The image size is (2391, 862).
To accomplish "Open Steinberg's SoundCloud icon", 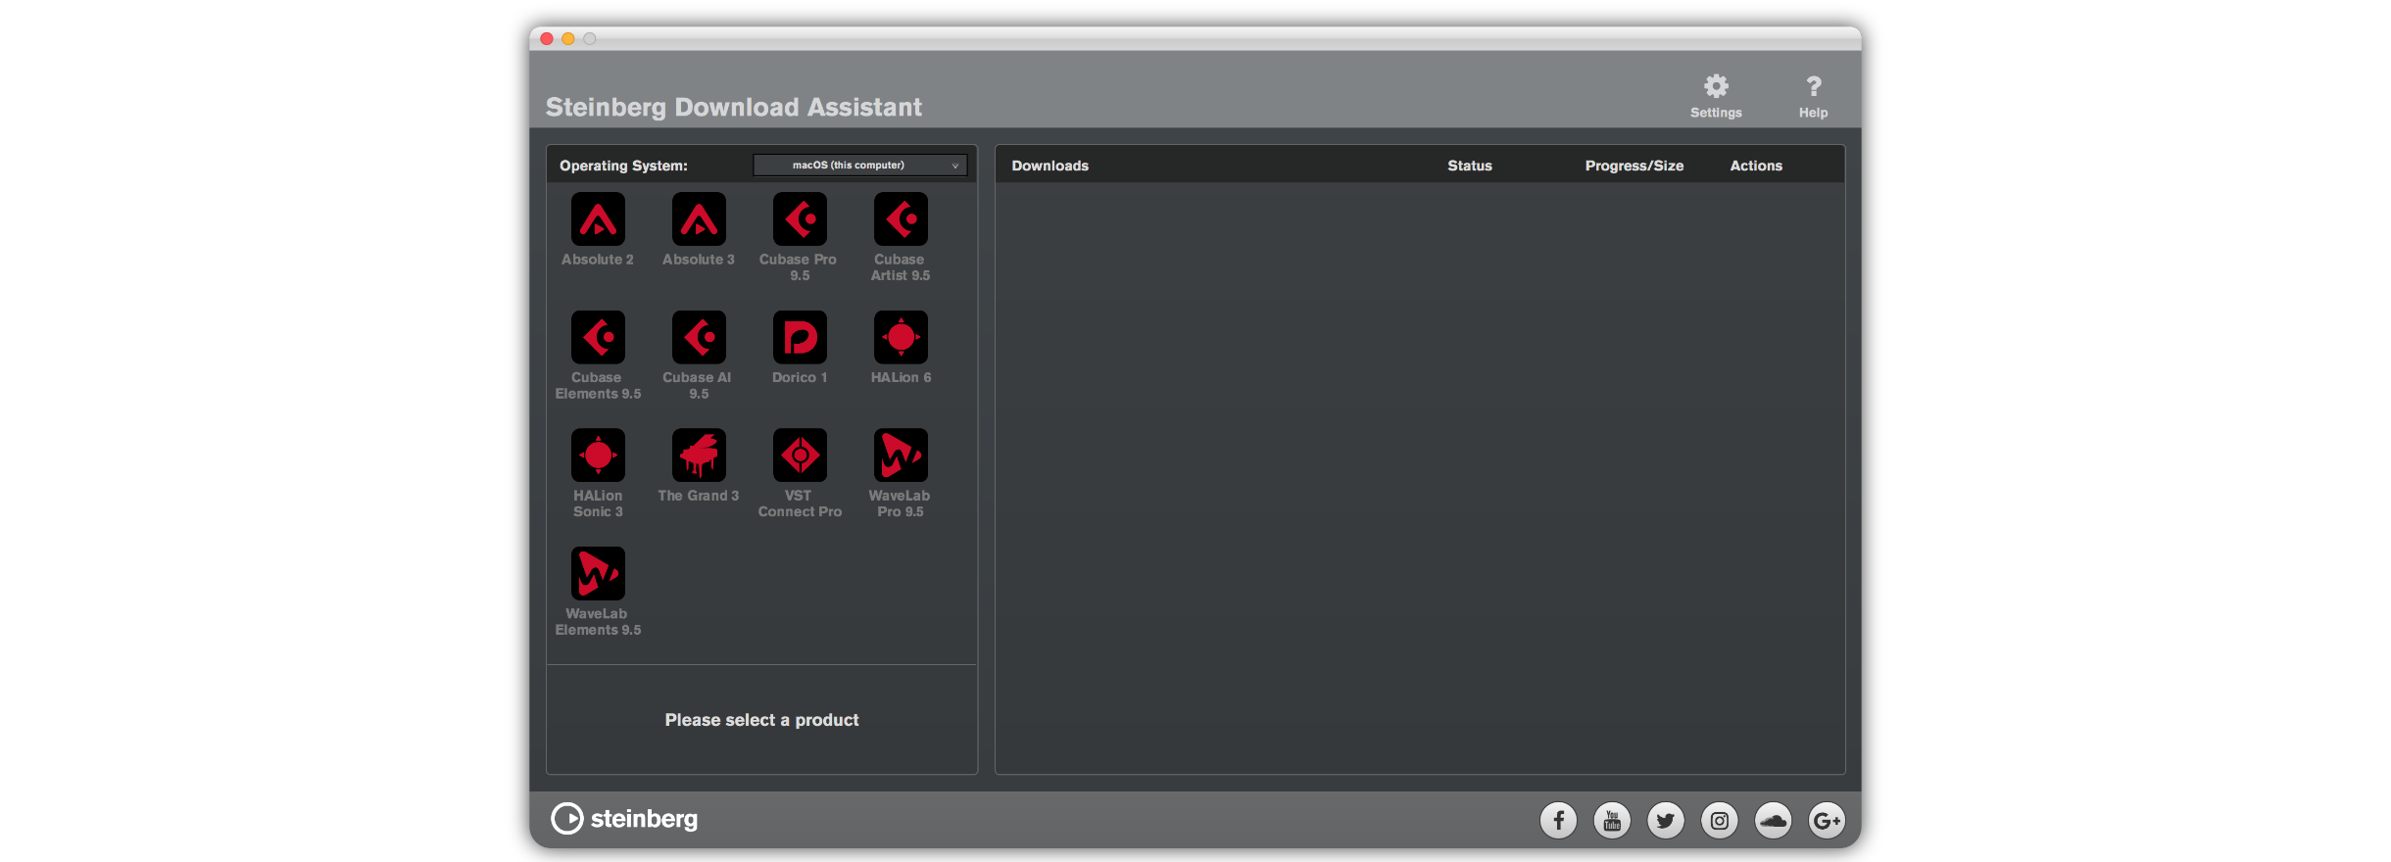I will point(1773,820).
